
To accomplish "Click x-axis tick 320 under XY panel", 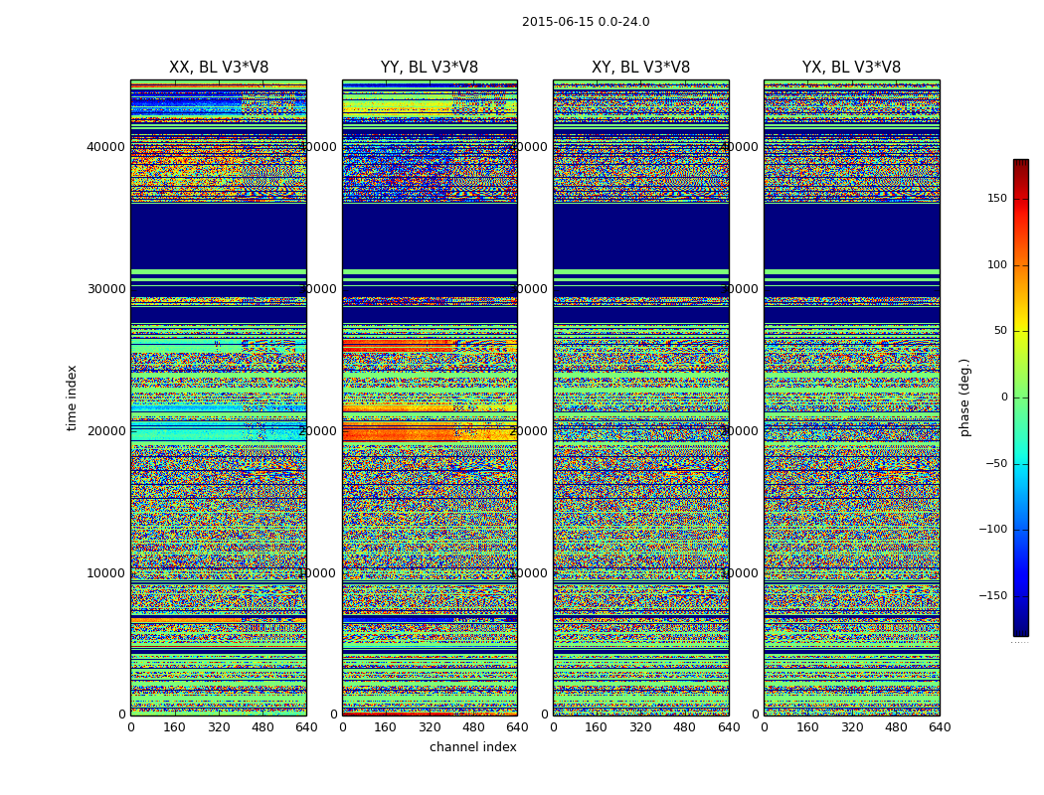I will point(640,727).
